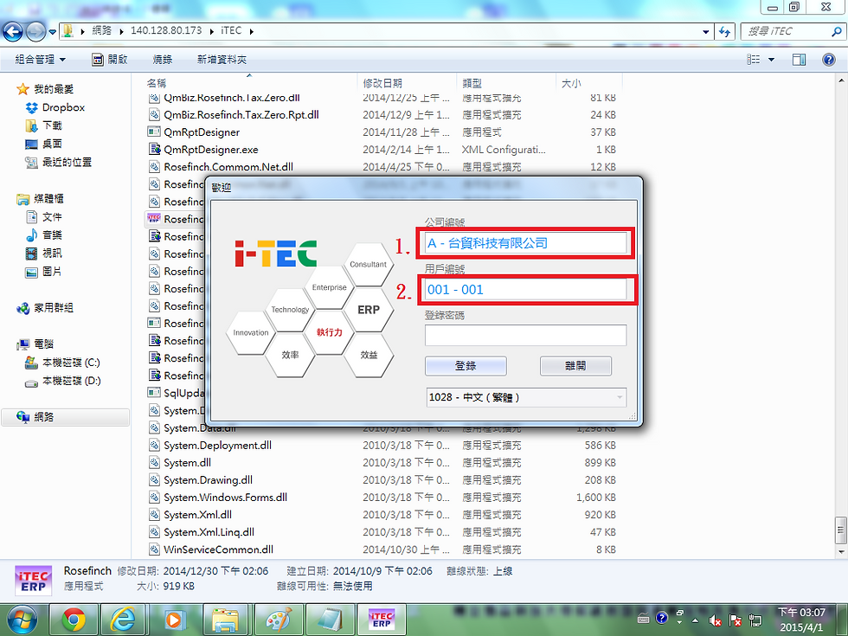Open the 音樂 library
The image size is (848, 636).
pos(52,234)
